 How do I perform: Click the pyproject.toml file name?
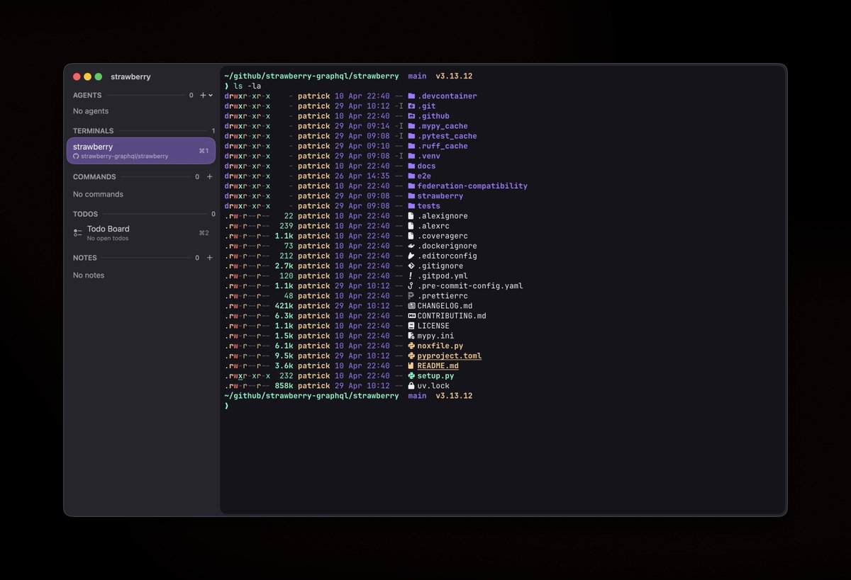(450, 356)
